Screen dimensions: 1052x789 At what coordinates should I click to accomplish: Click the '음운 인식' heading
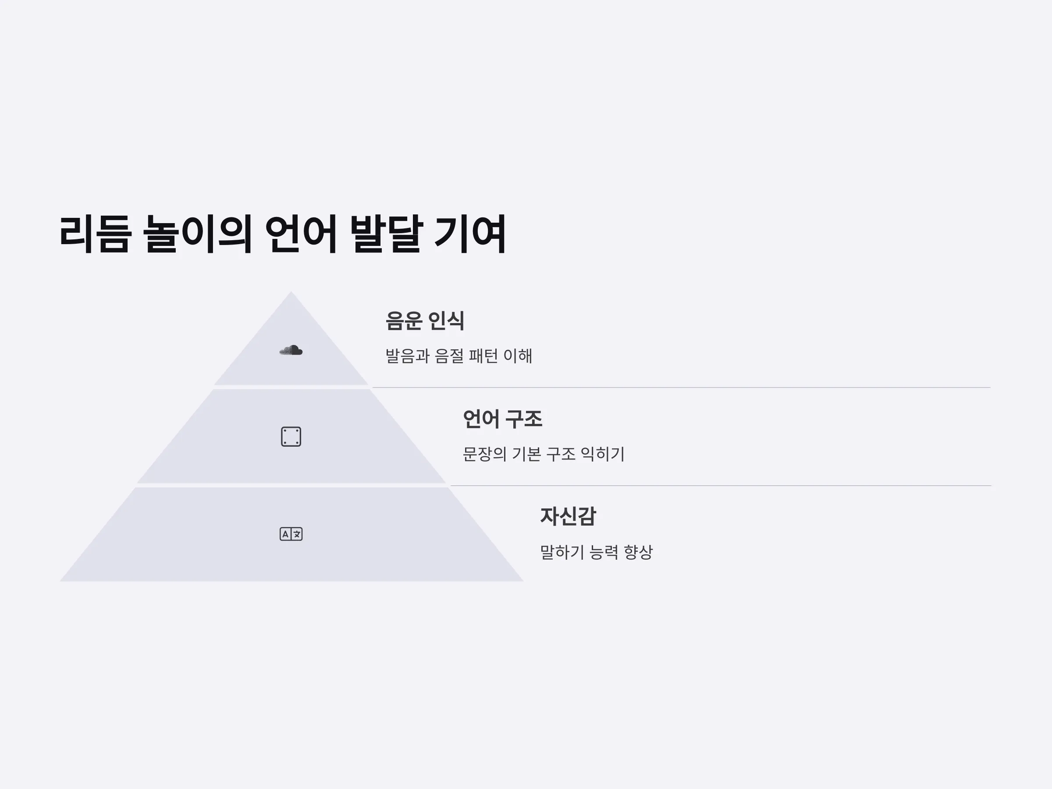tap(425, 321)
